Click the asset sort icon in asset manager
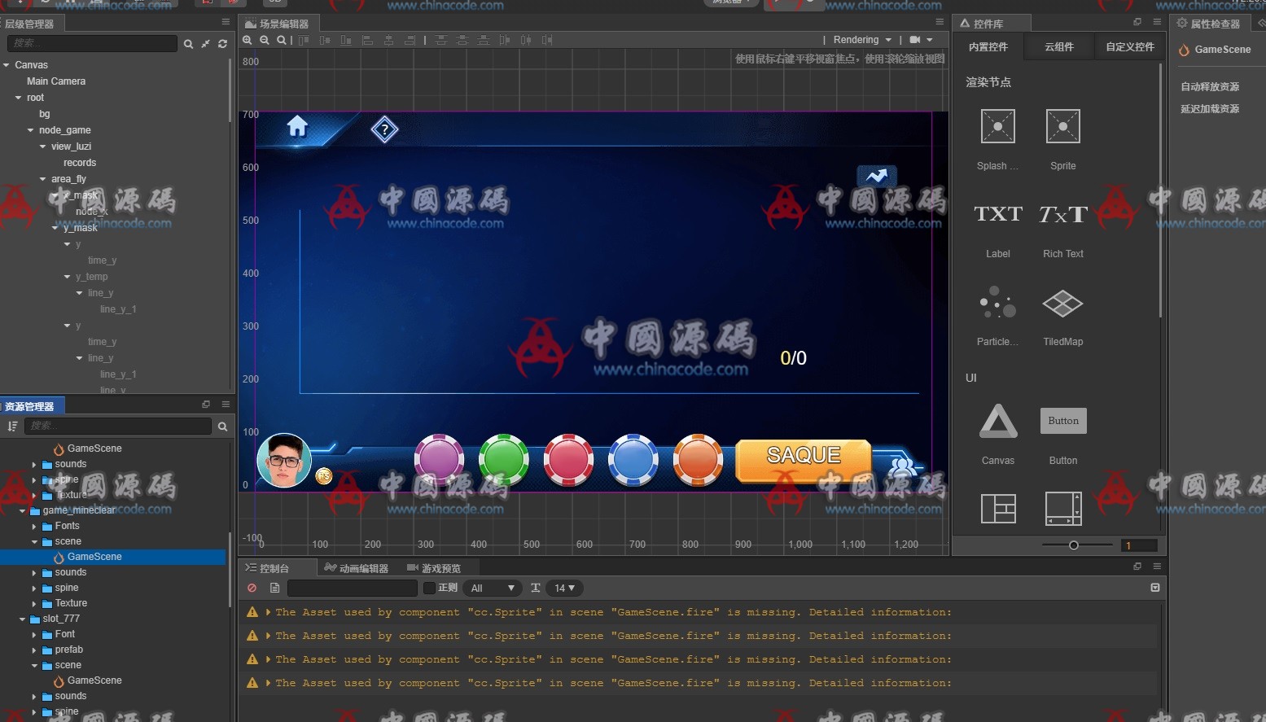1266x722 pixels. click(12, 426)
